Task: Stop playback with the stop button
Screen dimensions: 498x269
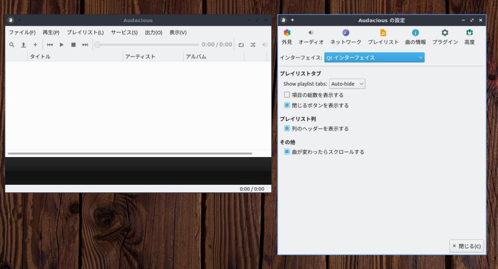Action: 73,45
